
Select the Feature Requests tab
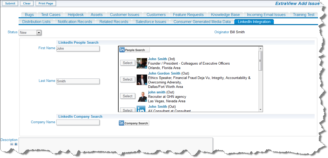(188, 15)
